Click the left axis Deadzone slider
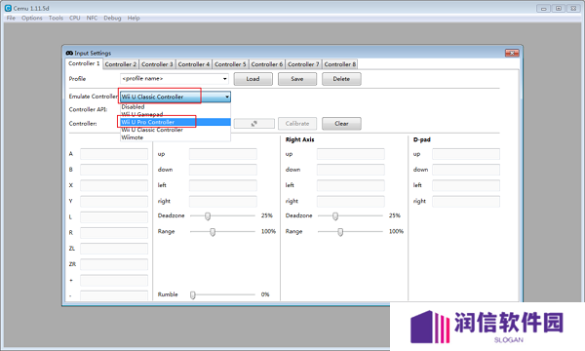585x351 pixels. [222, 215]
